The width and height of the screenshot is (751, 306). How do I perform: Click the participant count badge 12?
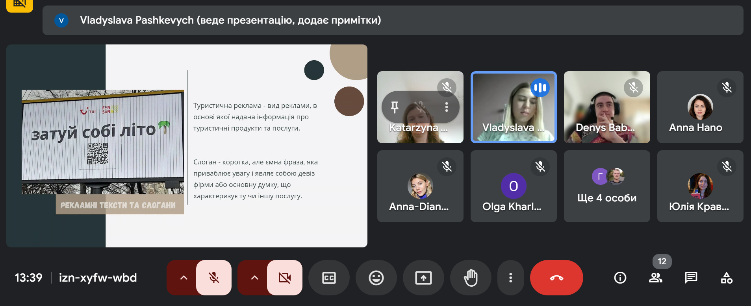tap(662, 261)
